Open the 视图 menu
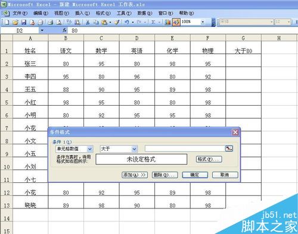Image resolution: width=298 pixels, height=234 pixels. (61, 13)
